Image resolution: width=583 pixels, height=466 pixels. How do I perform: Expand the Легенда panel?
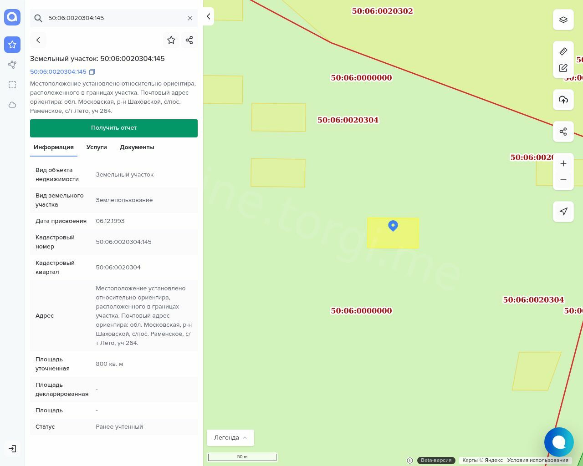pos(230,438)
